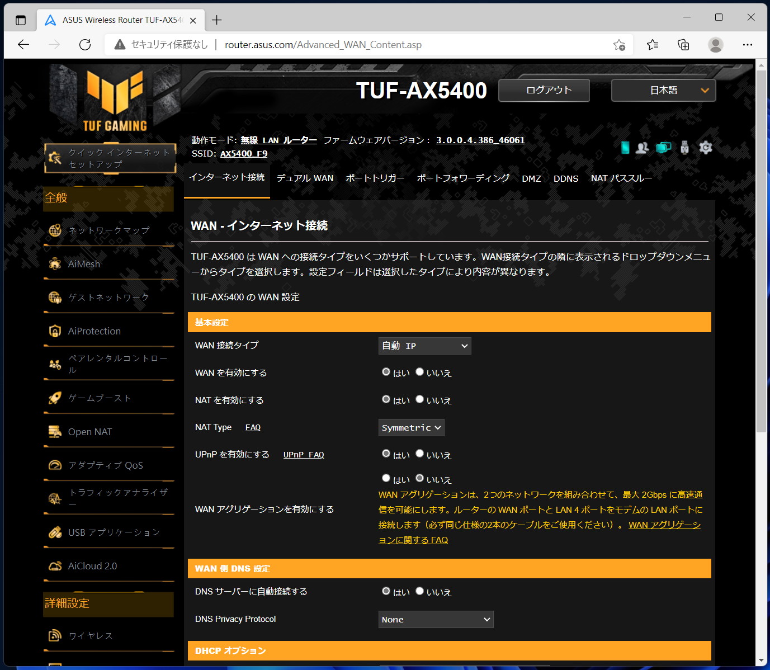The width and height of the screenshot is (770, 670).
Task: Open browser profile avatar
Action: [x=716, y=45]
